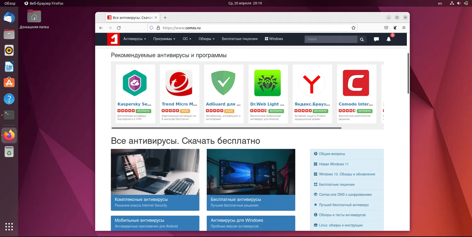472x237 pixels.
Task: Open LibreOffice Writer from the dock
Action: (9, 67)
